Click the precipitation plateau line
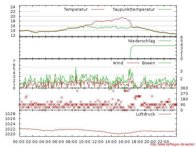 point(155,46)
